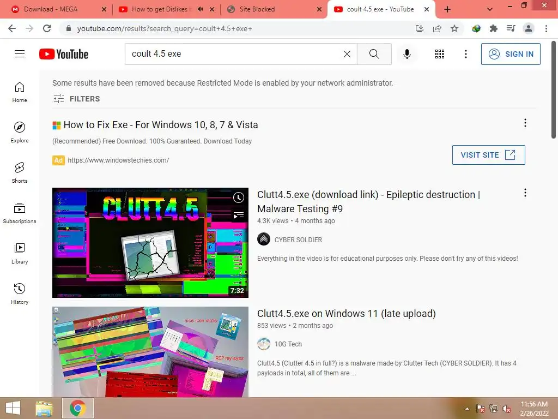Mute the 'How to get Dislikes' tab audio
558x419 pixels.
click(201, 9)
